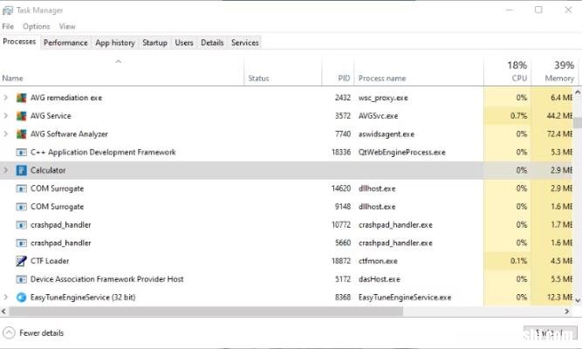This screenshot has height=349, width=582.
Task: Click the vertical scrollbar down arrow
Action: point(578,300)
